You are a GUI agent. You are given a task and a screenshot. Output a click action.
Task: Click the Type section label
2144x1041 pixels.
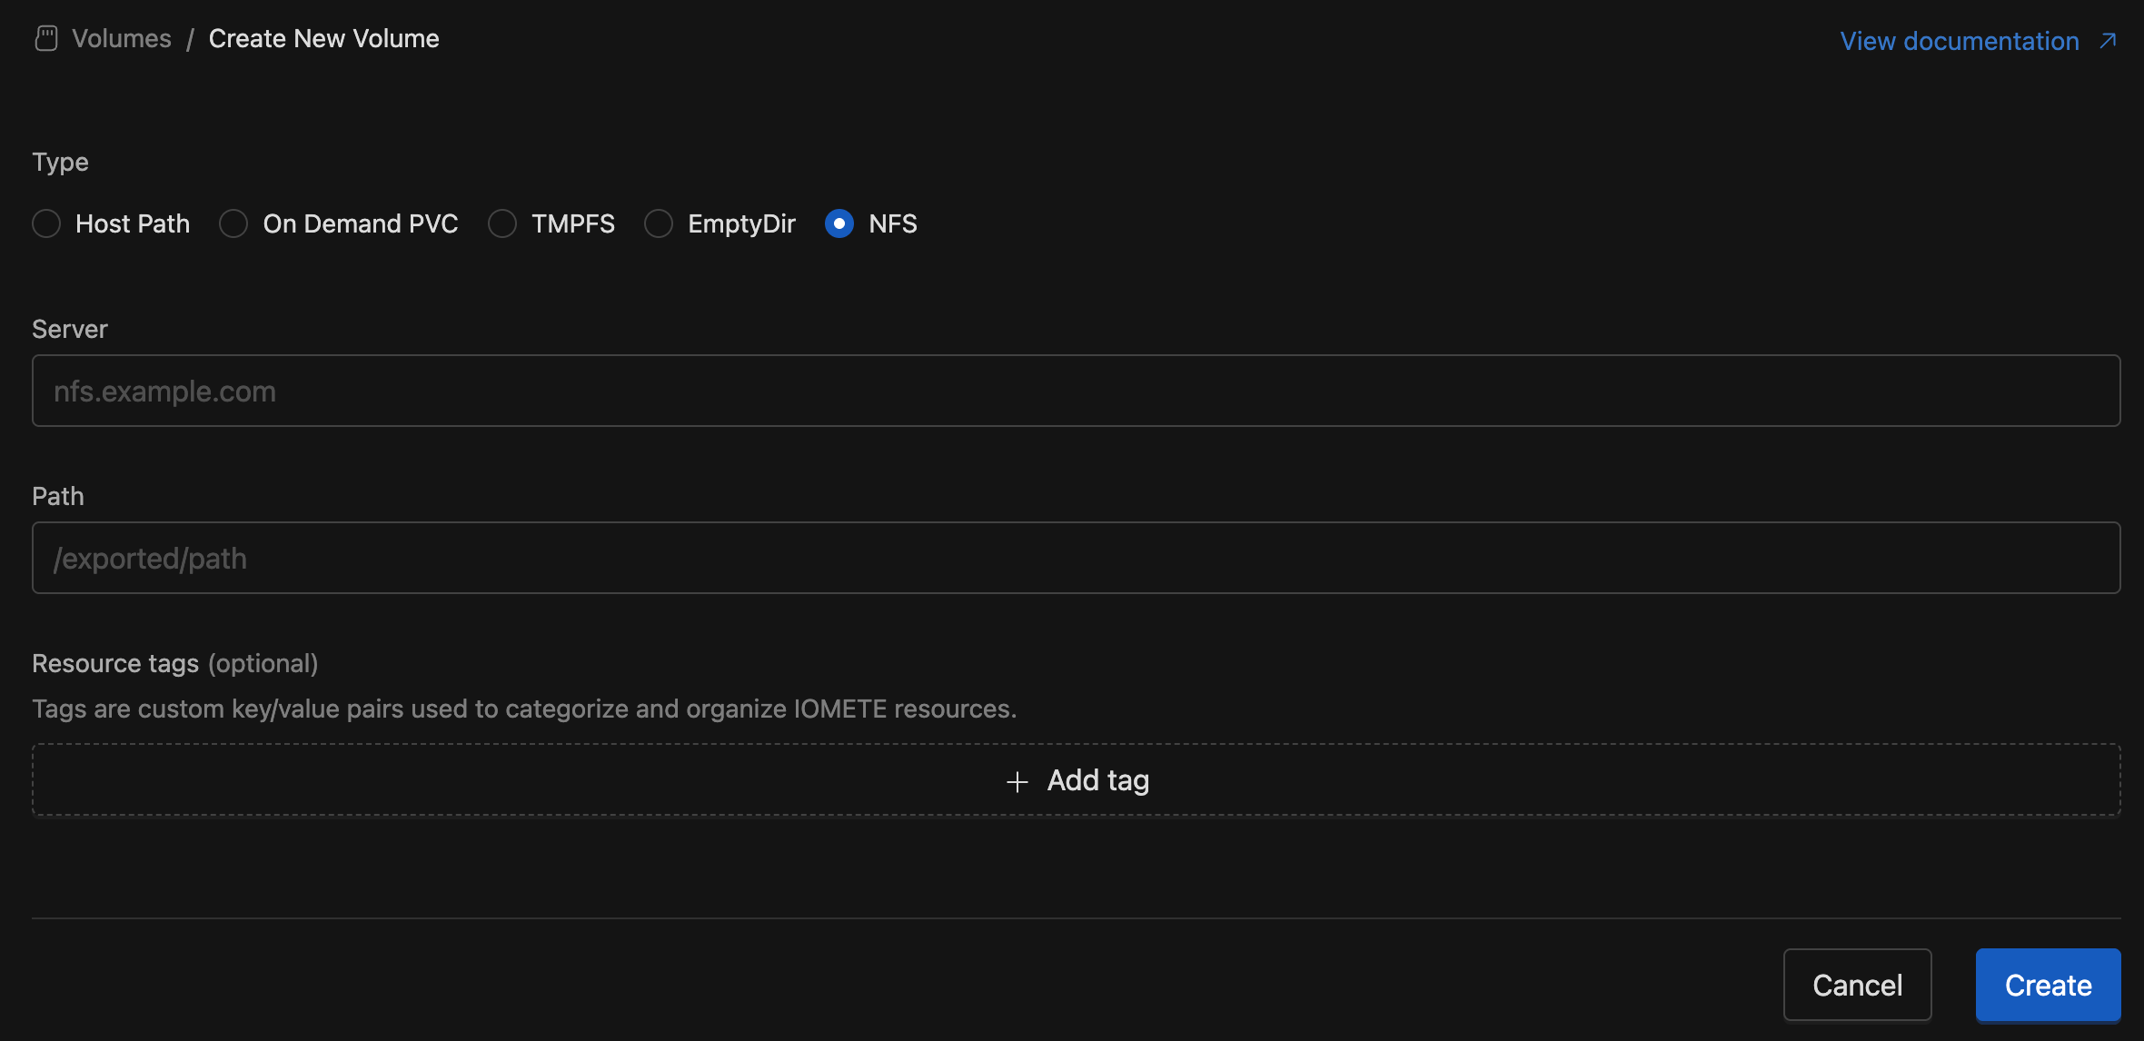coord(61,162)
